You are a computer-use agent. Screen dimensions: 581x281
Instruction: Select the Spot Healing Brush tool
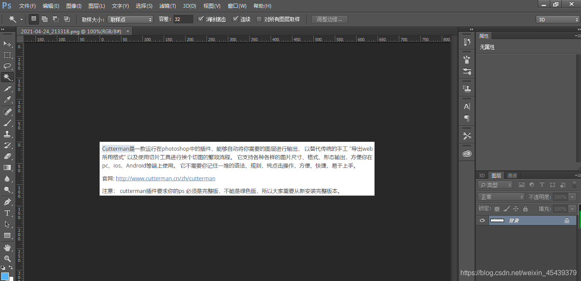pos(7,112)
